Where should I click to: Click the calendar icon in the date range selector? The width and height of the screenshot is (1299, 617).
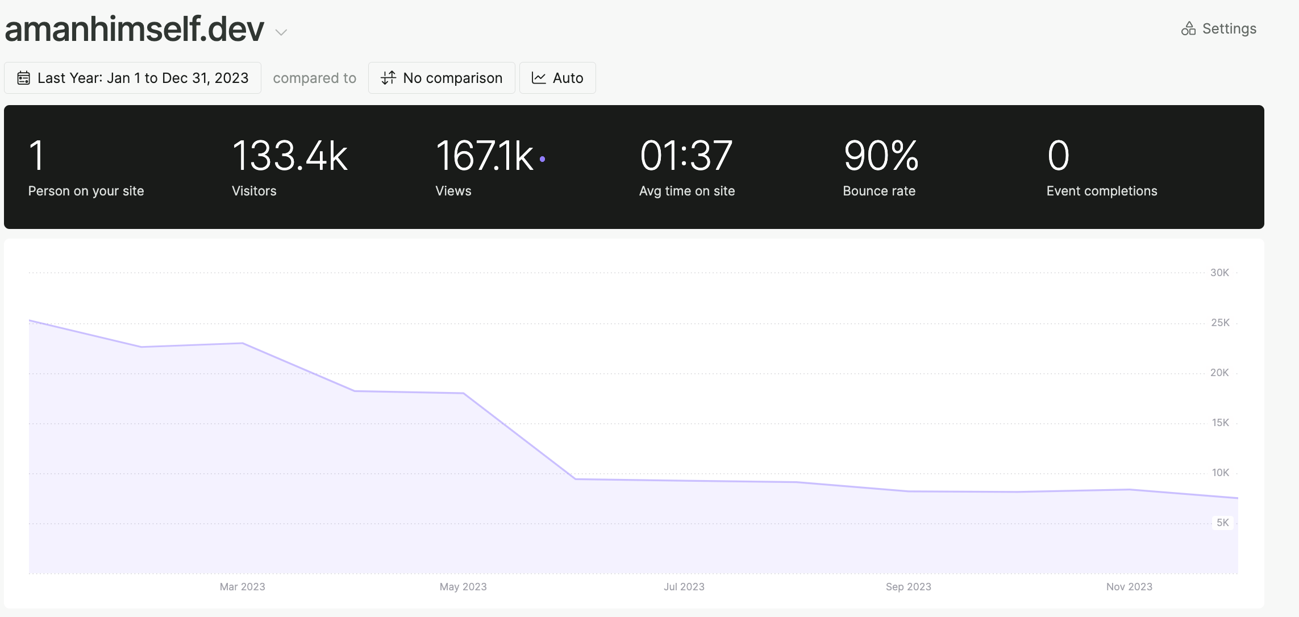click(x=24, y=78)
